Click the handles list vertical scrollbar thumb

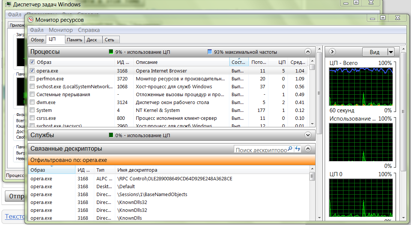(312, 176)
